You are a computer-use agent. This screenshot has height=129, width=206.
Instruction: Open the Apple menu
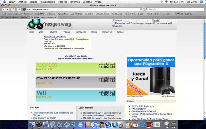4,2
